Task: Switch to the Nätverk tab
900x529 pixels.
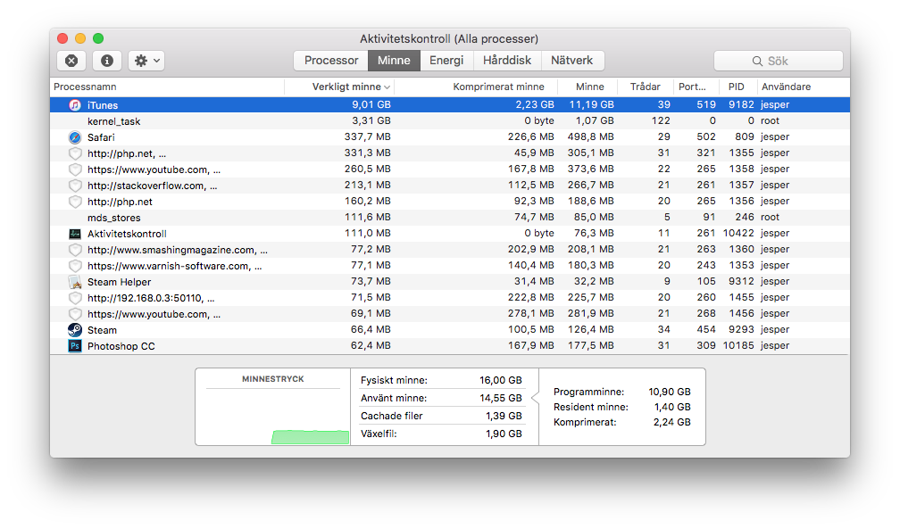Action: coord(571,61)
